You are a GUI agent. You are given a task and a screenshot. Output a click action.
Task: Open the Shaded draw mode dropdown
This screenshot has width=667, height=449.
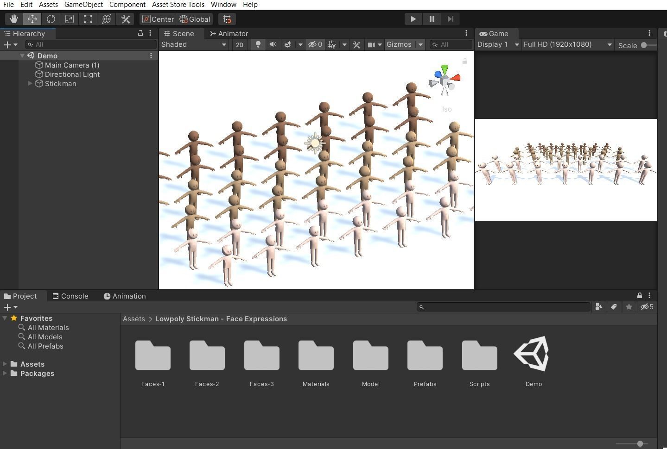click(193, 44)
